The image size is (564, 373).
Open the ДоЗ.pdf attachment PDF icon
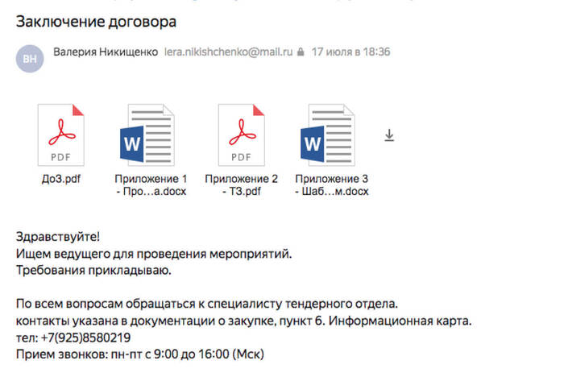pos(61,135)
